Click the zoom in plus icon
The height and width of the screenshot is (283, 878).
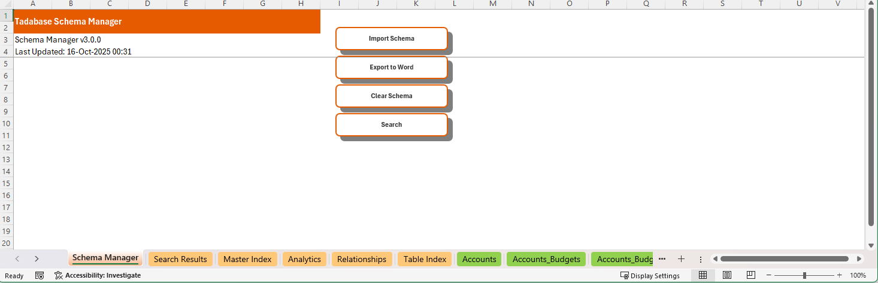(x=839, y=275)
